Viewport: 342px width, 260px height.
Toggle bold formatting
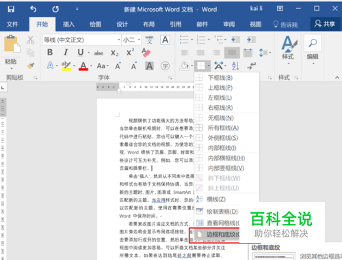tap(50, 53)
